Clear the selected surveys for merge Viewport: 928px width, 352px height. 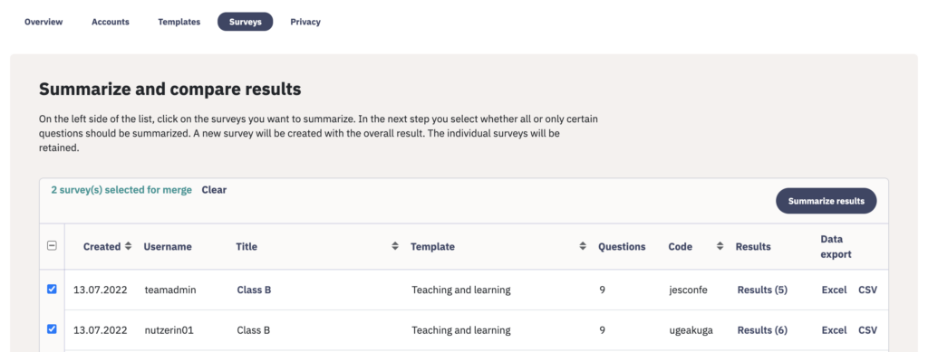pos(214,190)
